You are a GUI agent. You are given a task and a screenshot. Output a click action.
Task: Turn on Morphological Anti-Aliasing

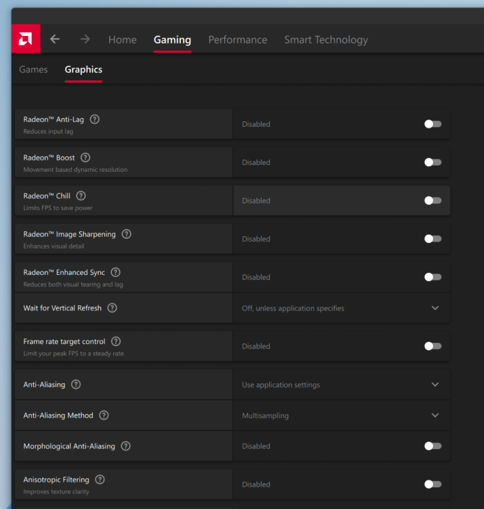[432, 446]
